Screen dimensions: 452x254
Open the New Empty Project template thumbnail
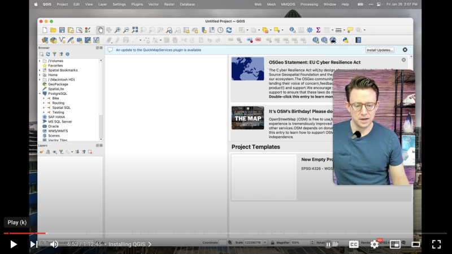tap(264, 177)
